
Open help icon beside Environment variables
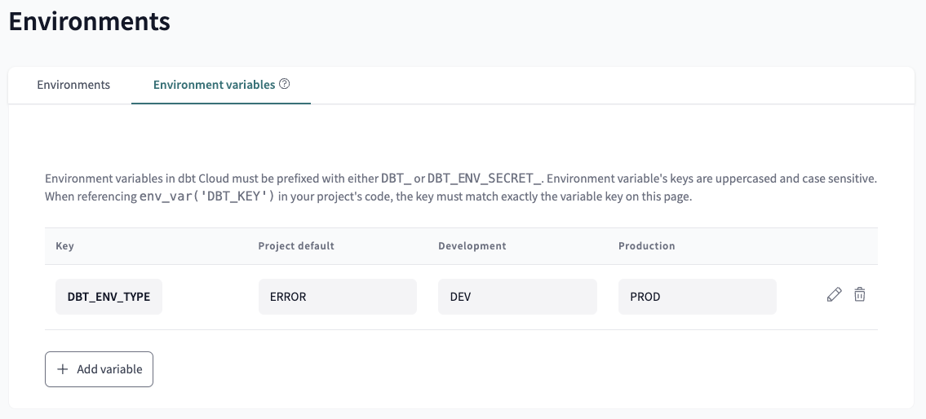[285, 84]
